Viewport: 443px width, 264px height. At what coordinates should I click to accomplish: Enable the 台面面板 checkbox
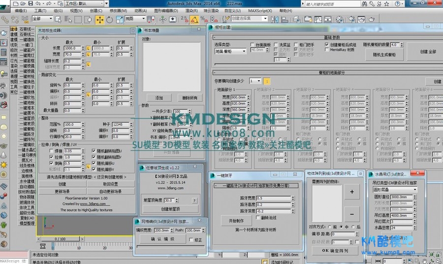(252, 45)
